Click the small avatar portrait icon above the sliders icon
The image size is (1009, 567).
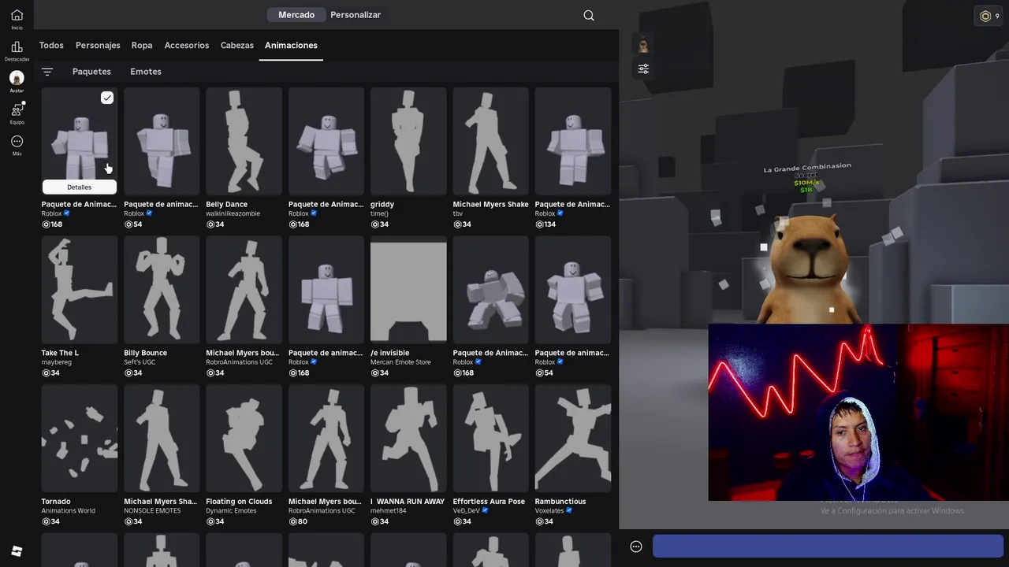point(643,45)
